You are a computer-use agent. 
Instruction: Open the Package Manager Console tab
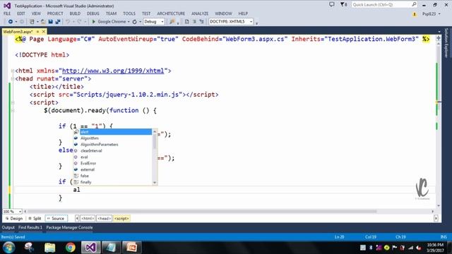[69, 227]
